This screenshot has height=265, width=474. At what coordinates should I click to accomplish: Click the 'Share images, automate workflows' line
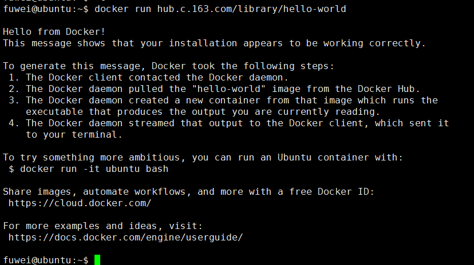tap(189, 192)
